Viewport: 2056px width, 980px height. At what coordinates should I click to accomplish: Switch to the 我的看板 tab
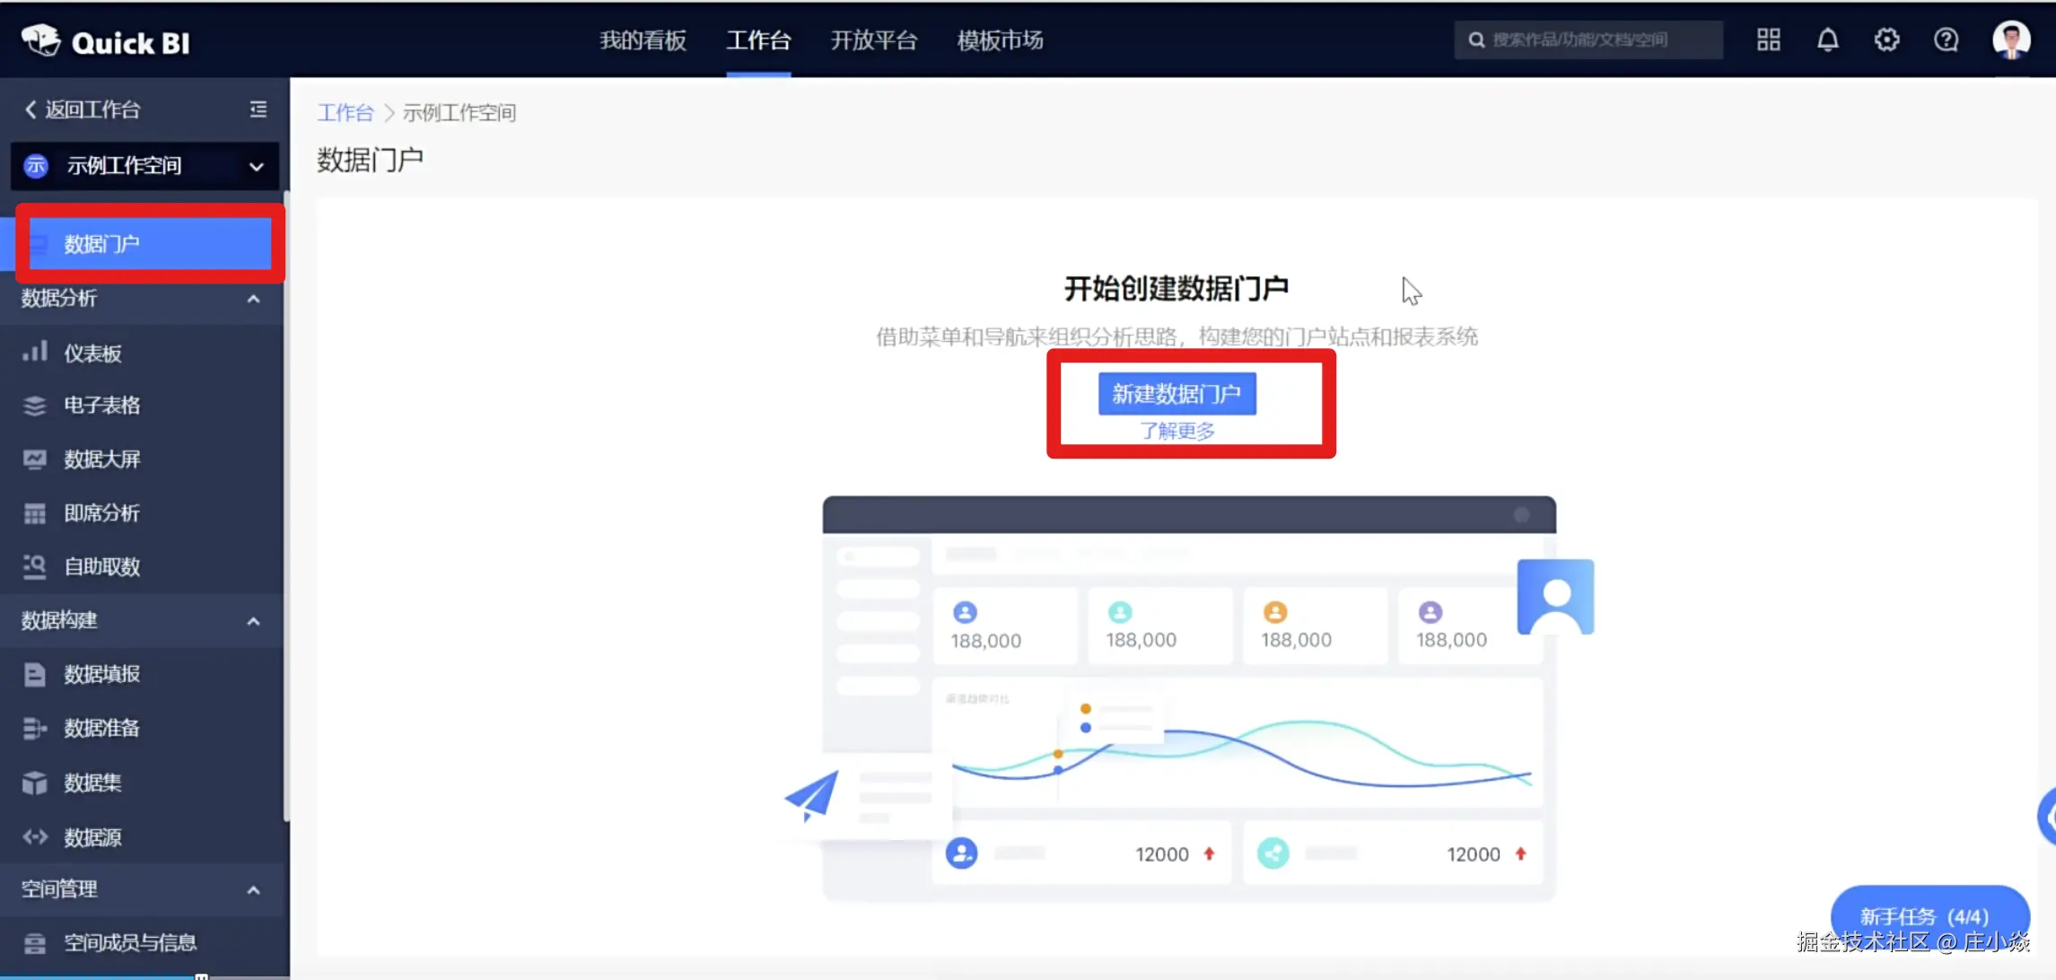643,40
